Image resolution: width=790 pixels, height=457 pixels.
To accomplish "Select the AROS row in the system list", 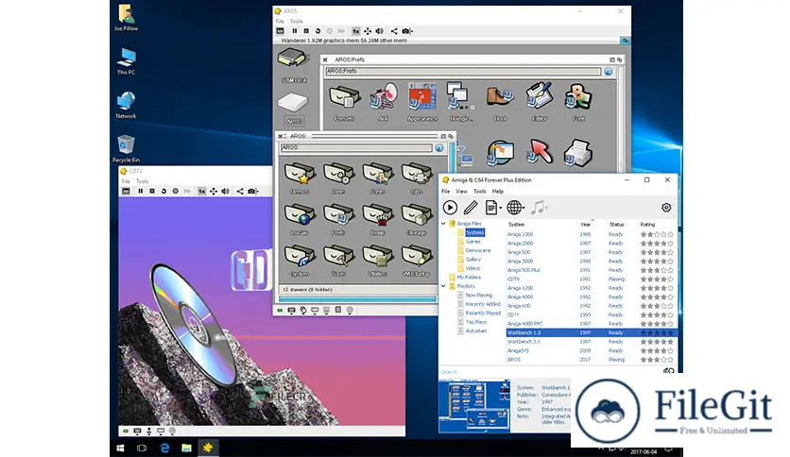I will 591,360.
